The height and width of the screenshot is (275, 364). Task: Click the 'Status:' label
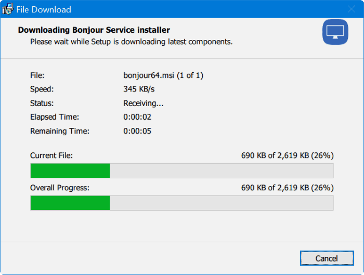pyautogui.click(x=42, y=103)
